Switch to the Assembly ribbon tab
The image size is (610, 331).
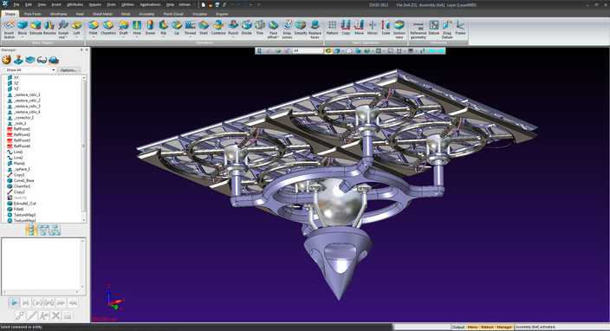[x=146, y=14]
